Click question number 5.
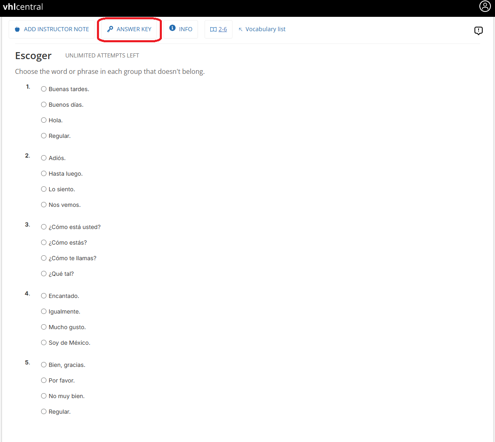Screen dimensions: 495x442 pyautogui.click(x=28, y=362)
